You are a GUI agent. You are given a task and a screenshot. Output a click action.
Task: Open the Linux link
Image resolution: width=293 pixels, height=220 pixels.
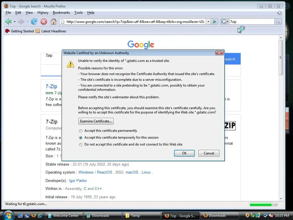click(x=146, y=172)
